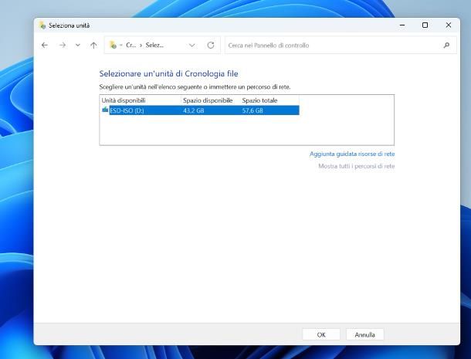Expand the address bar history dropdown
The image size is (471, 359).
pos(192,46)
